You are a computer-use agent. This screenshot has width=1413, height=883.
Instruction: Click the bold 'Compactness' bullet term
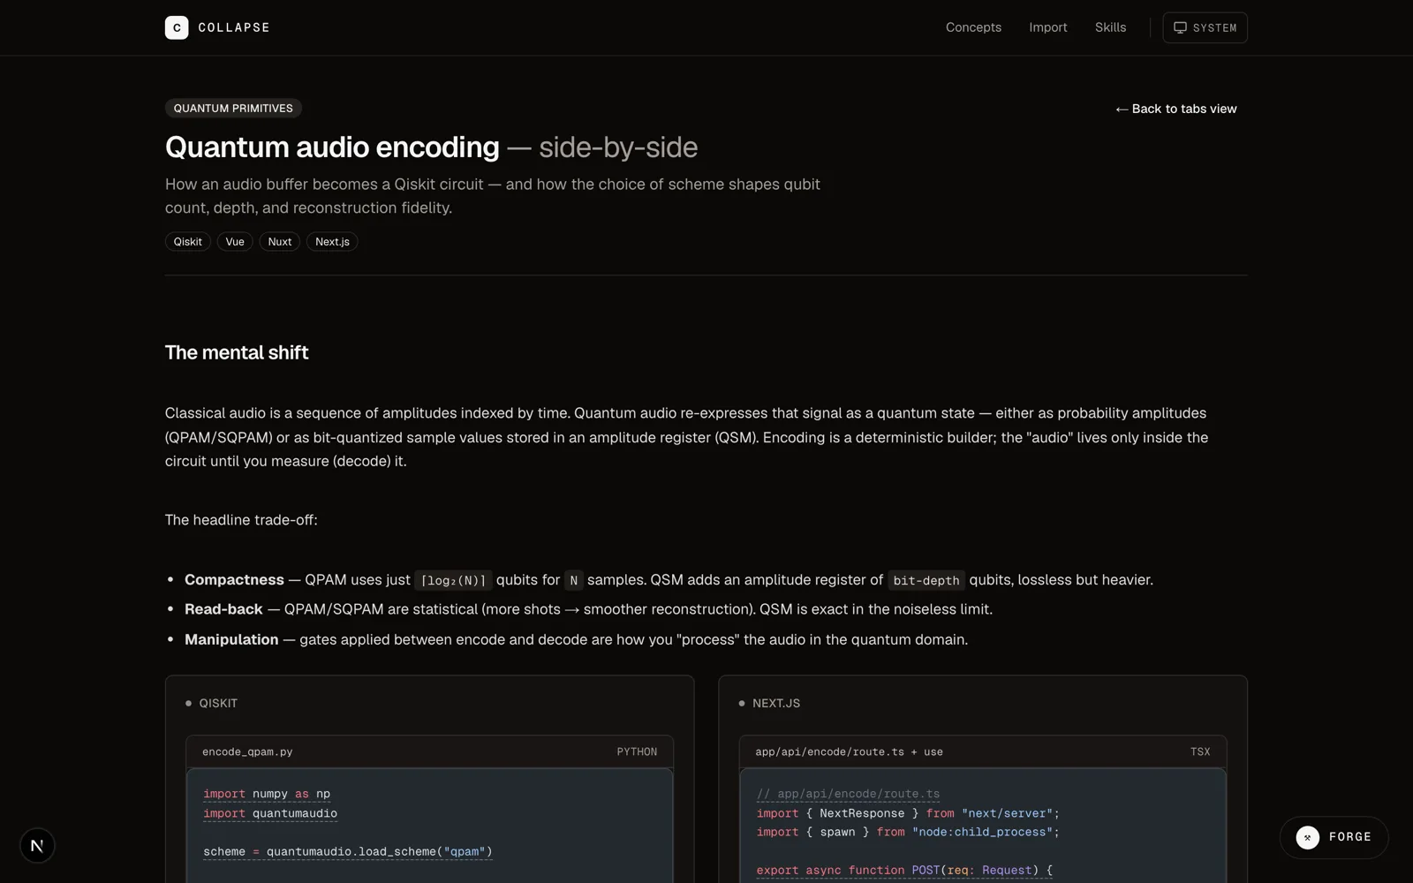click(234, 580)
